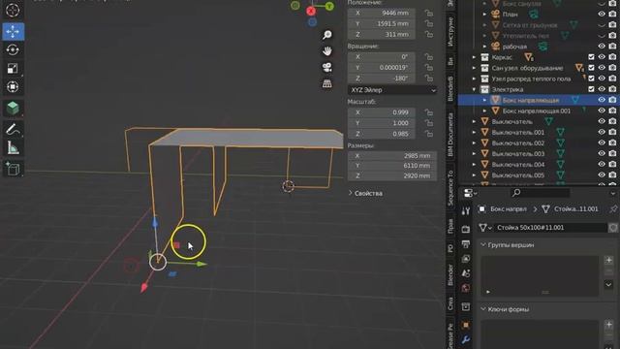This screenshot has width=620, height=349.
Task: Click the dimensions Y field 6110 mm
Action: (392, 166)
